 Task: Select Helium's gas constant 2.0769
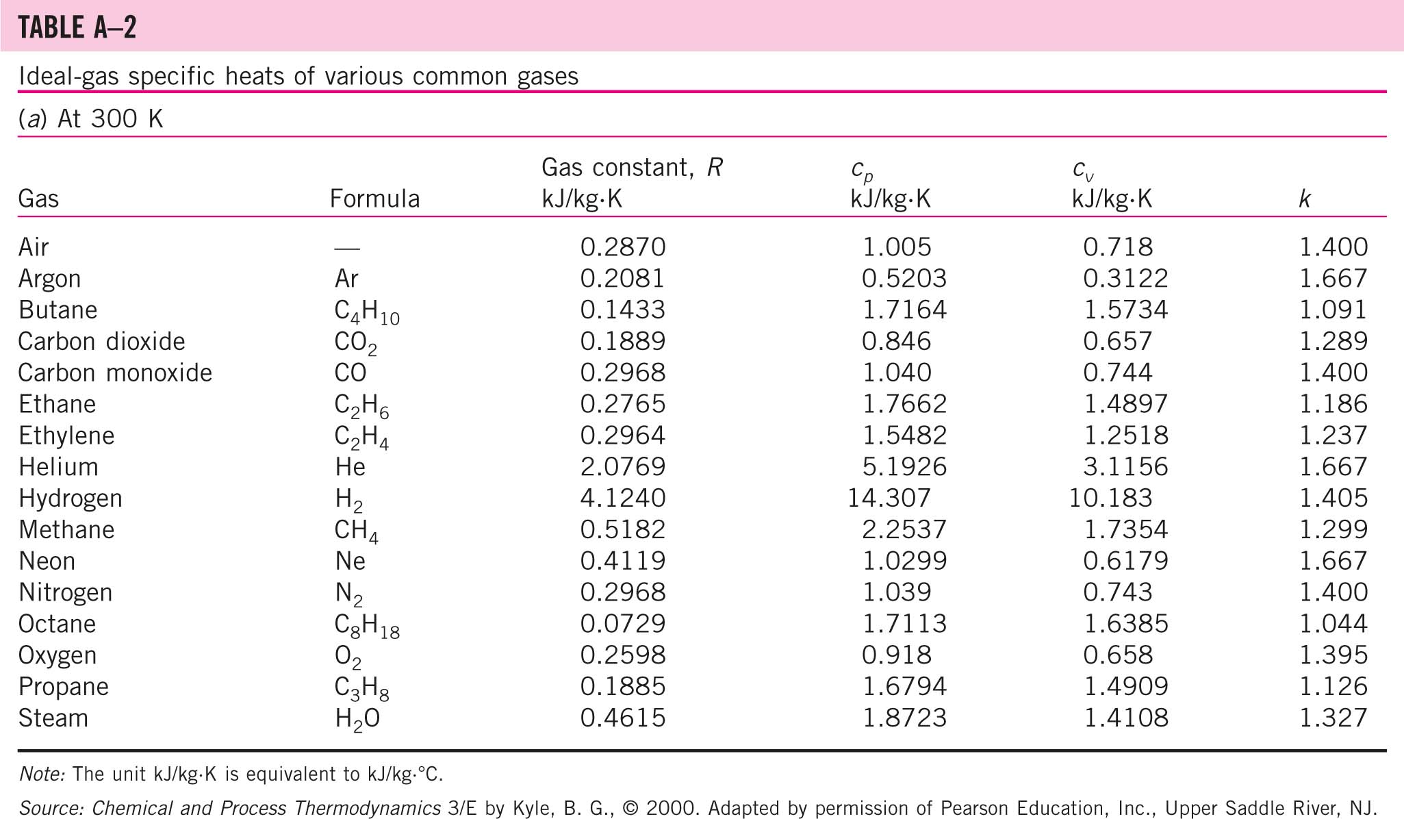622,467
